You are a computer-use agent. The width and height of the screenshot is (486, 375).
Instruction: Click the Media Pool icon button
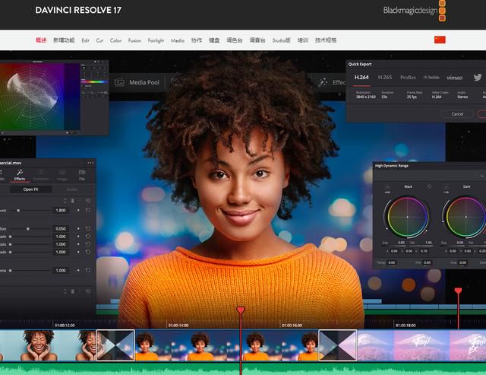pos(119,82)
